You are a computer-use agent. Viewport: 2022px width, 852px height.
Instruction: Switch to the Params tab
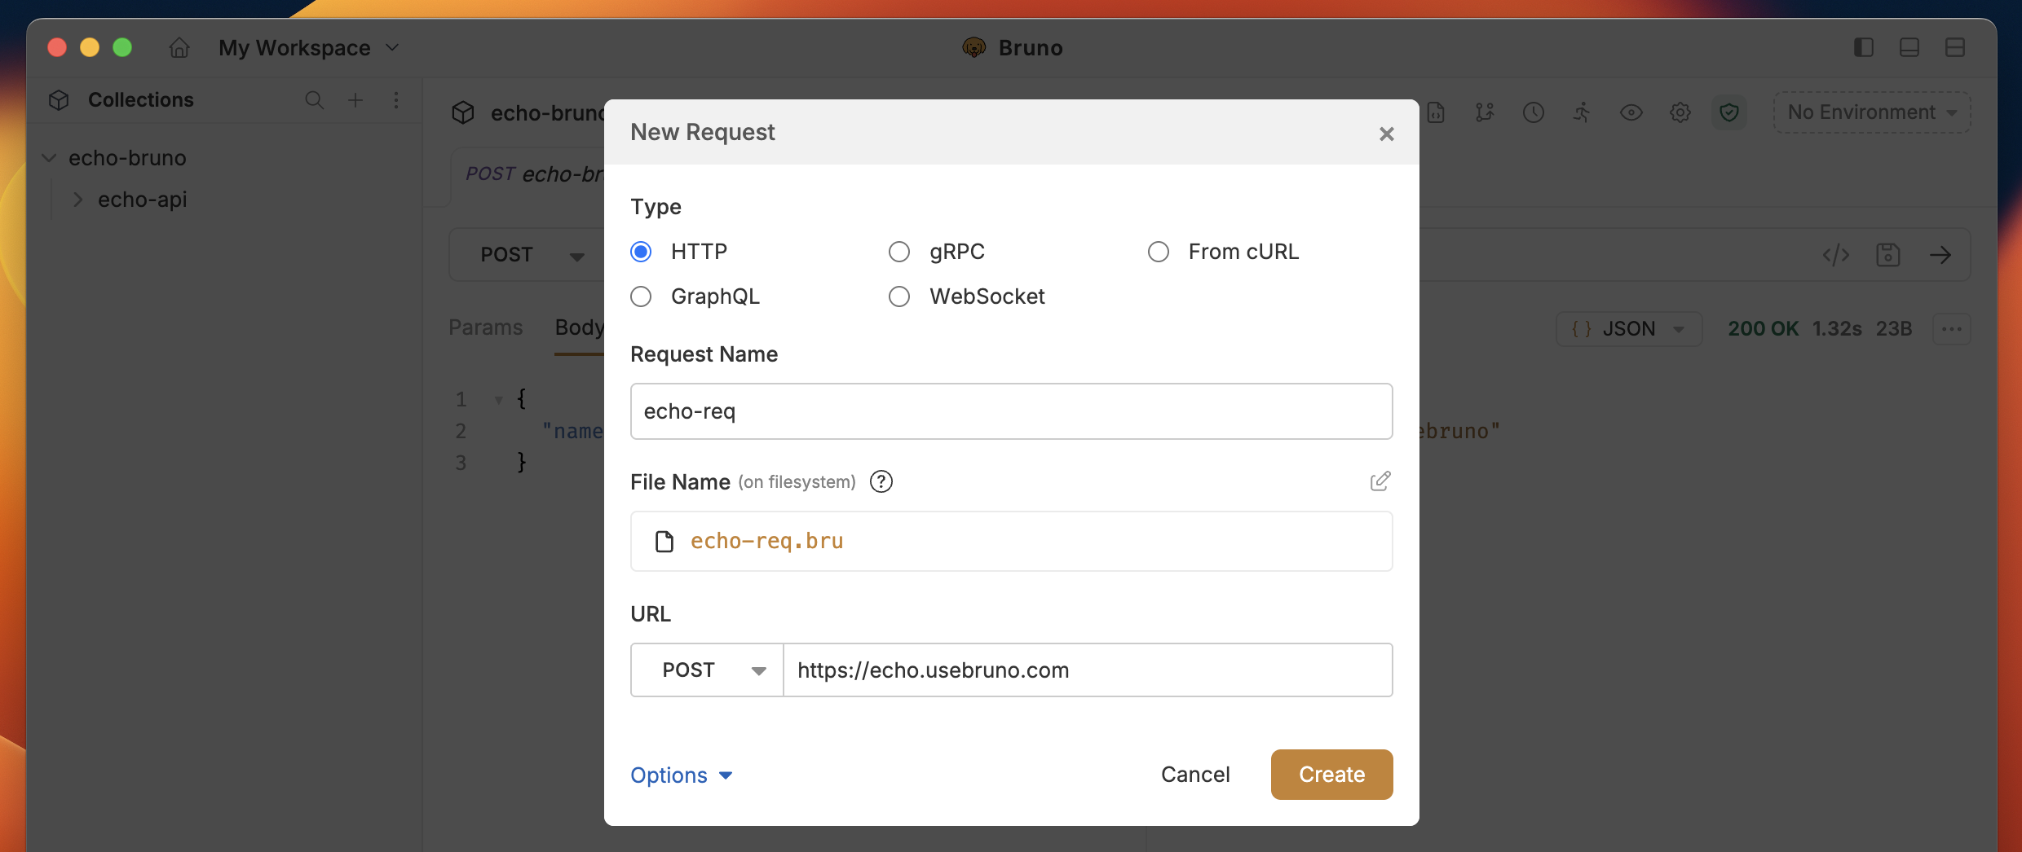[485, 327]
